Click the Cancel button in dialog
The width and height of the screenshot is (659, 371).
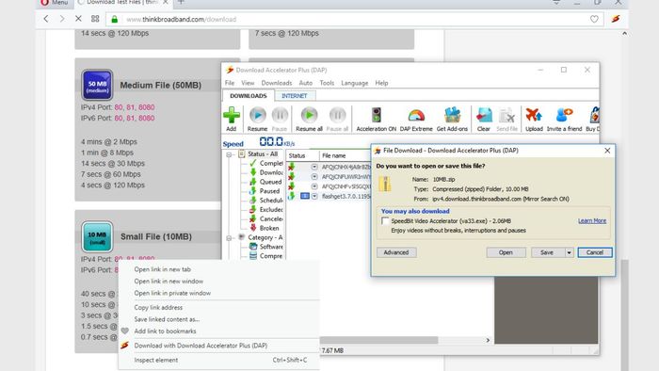[595, 252]
